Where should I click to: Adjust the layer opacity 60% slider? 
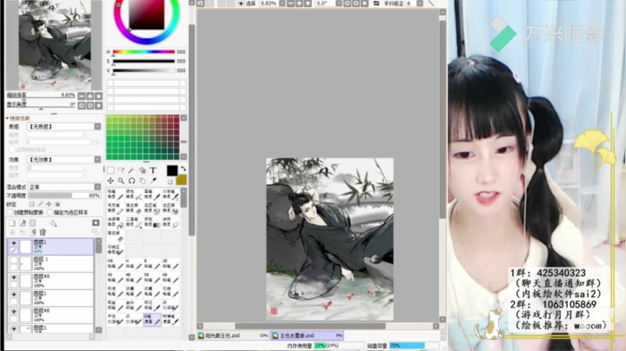[x=63, y=195]
